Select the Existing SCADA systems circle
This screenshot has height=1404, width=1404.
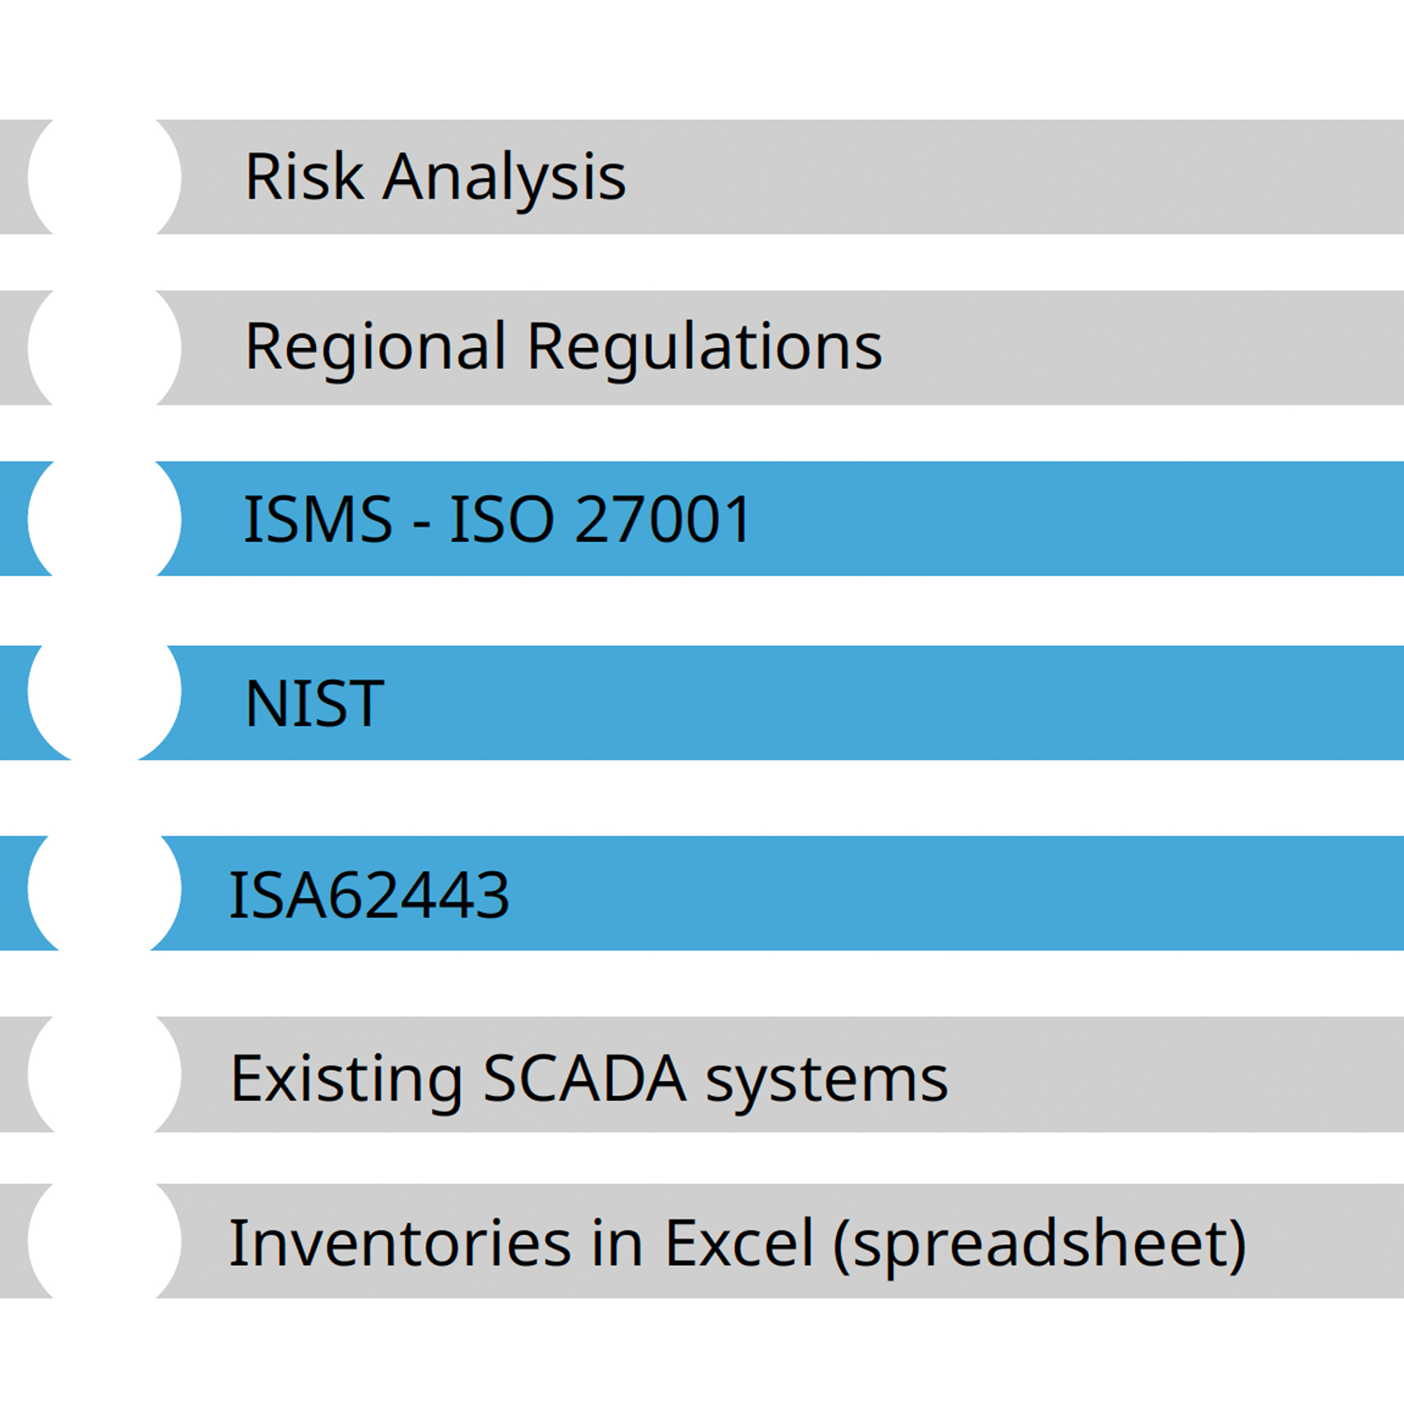click(104, 1073)
